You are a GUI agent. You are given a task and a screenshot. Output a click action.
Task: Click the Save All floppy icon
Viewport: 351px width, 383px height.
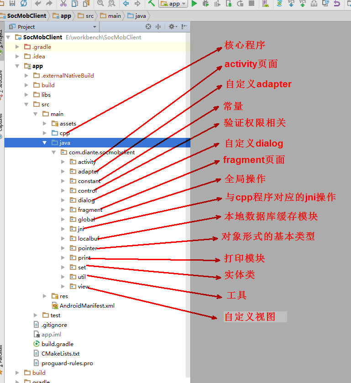[12, 4]
